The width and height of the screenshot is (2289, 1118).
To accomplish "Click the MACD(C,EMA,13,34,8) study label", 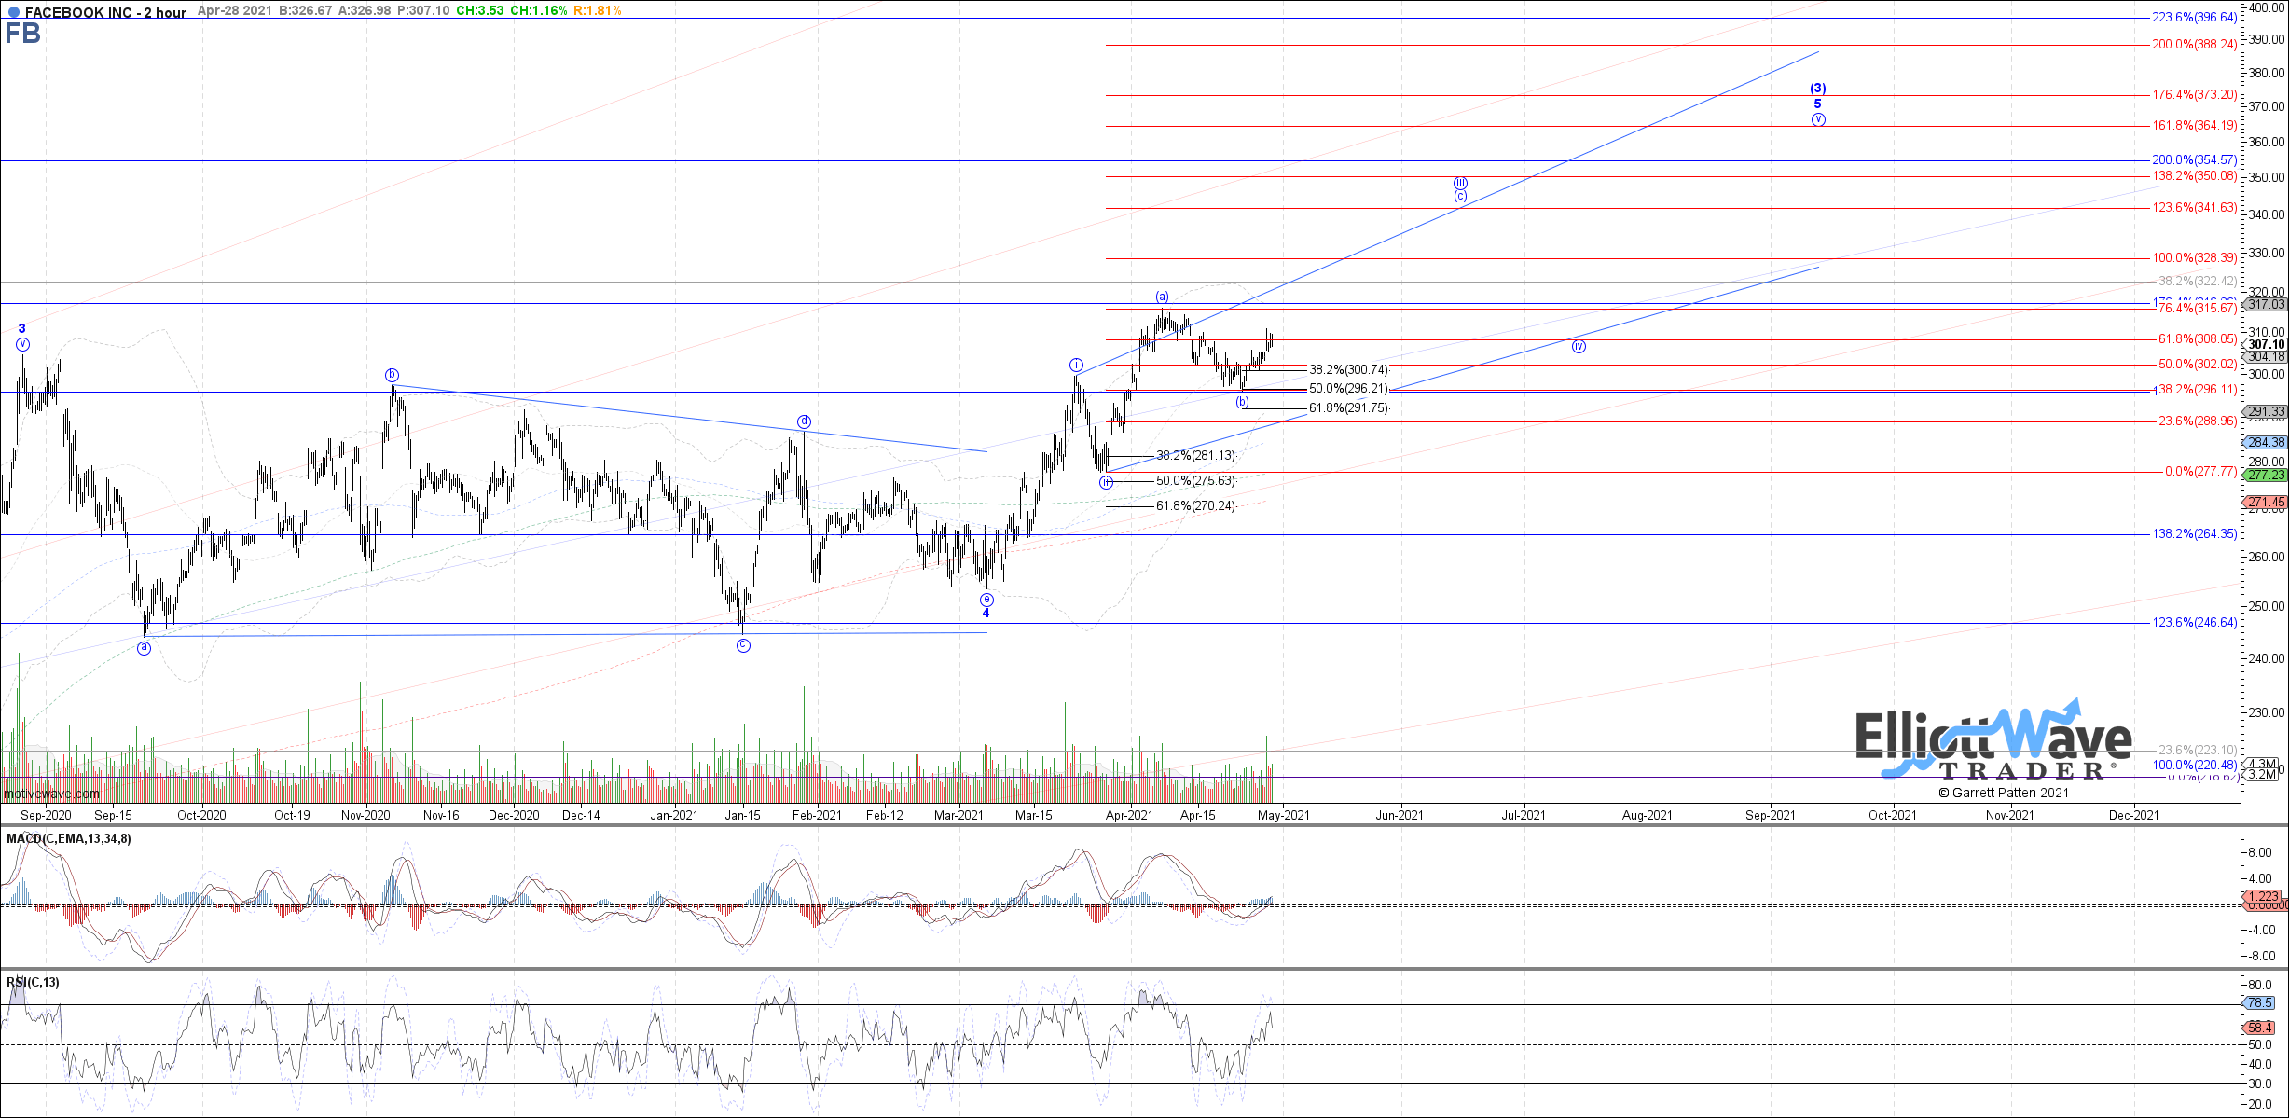I will pos(69,839).
